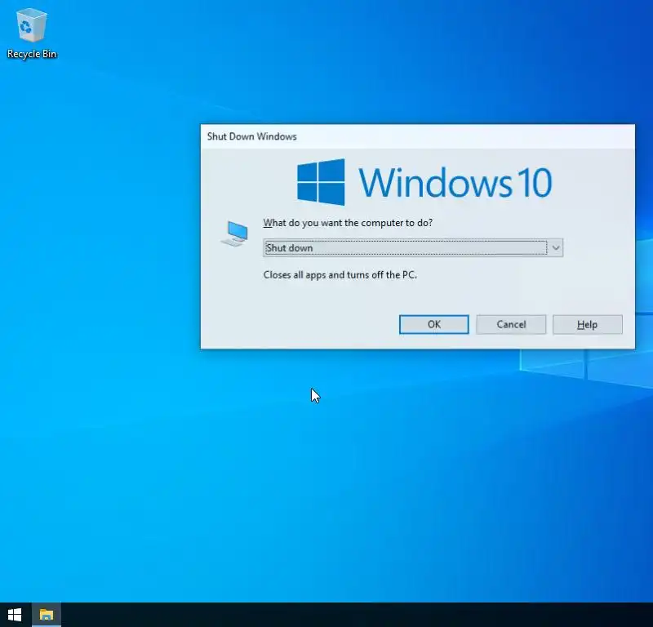Image resolution: width=653 pixels, height=627 pixels.
Task: Open Help in the shutdown dialog
Action: tap(588, 325)
